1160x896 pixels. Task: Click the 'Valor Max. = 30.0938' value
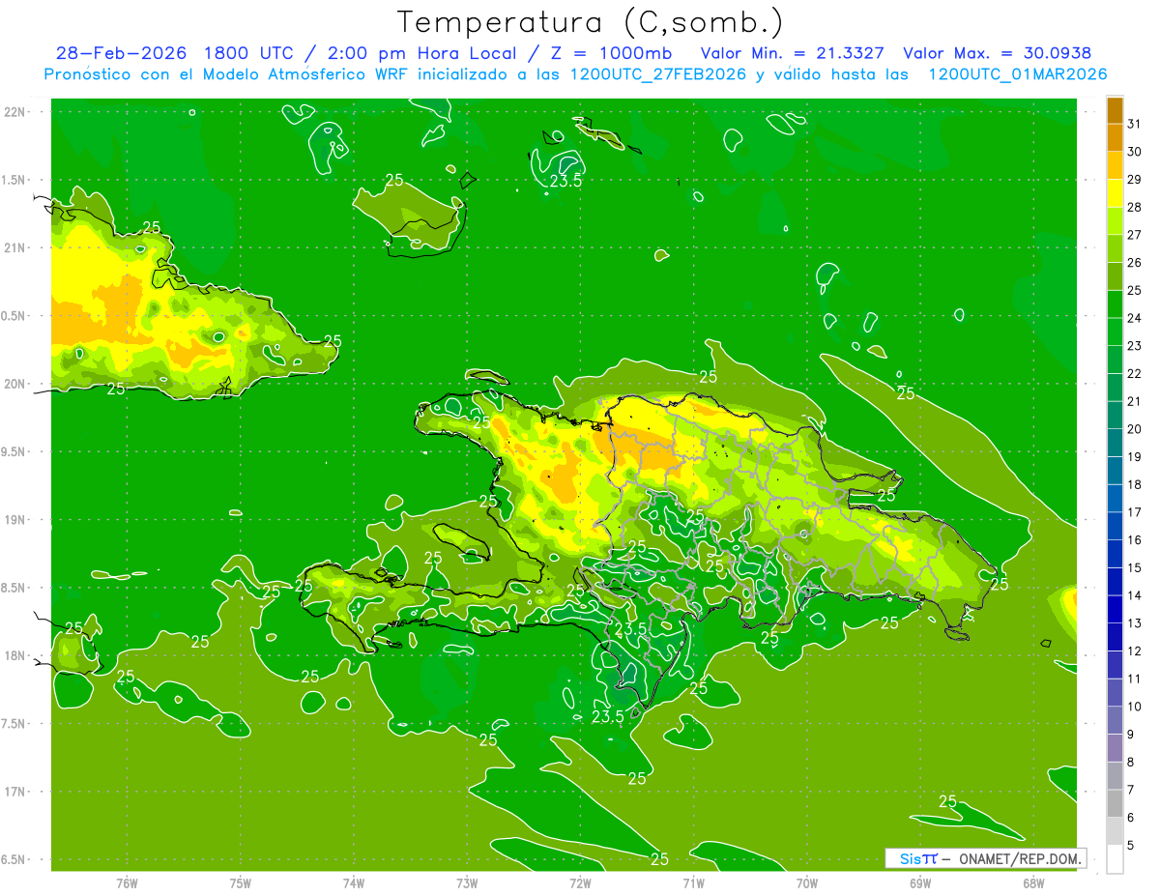(997, 53)
